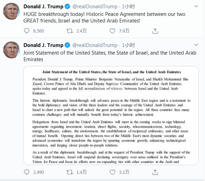Share the HUGE breakthrough tweet
Image resolution: width=205 pixels, height=181 pixels.
click(x=155, y=31)
